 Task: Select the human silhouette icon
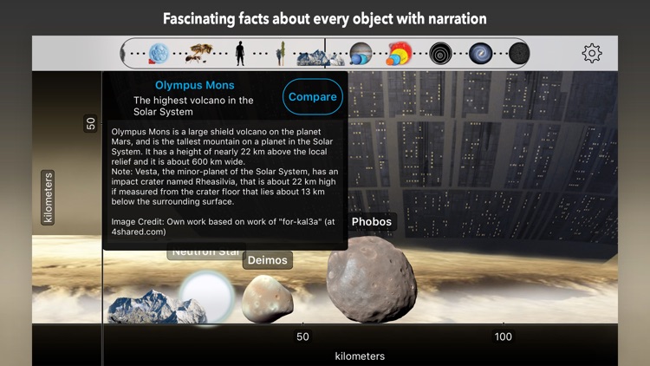[x=240, y=54]
